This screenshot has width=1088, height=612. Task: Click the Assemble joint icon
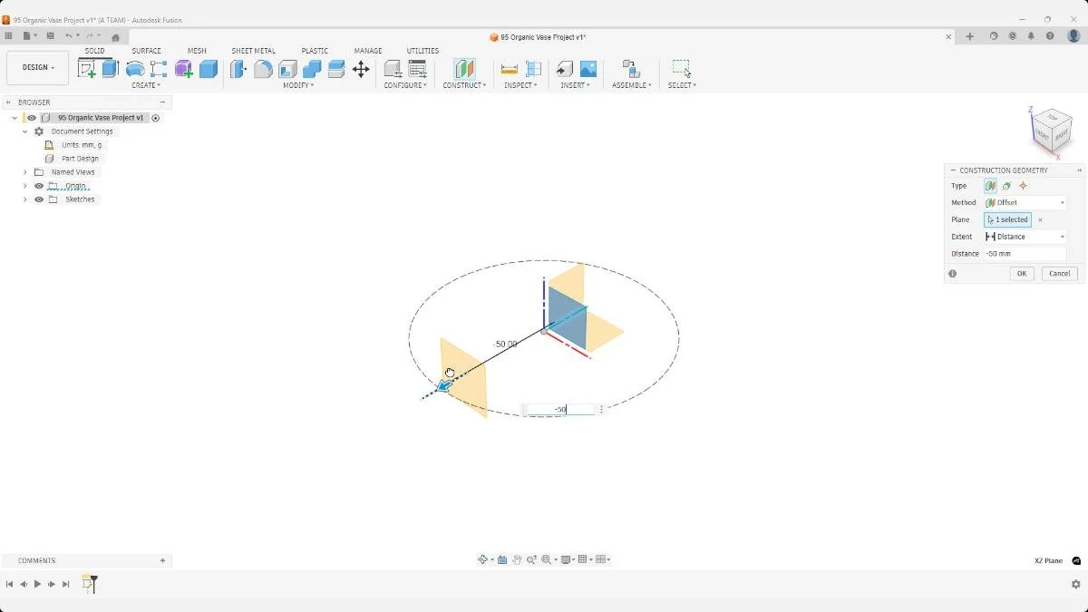(x=631, y=69)
